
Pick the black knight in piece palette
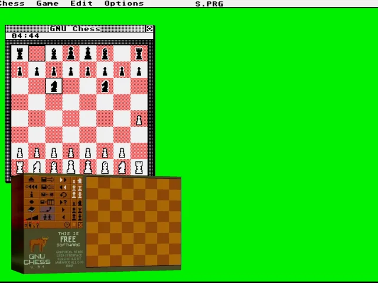(80, 203)
